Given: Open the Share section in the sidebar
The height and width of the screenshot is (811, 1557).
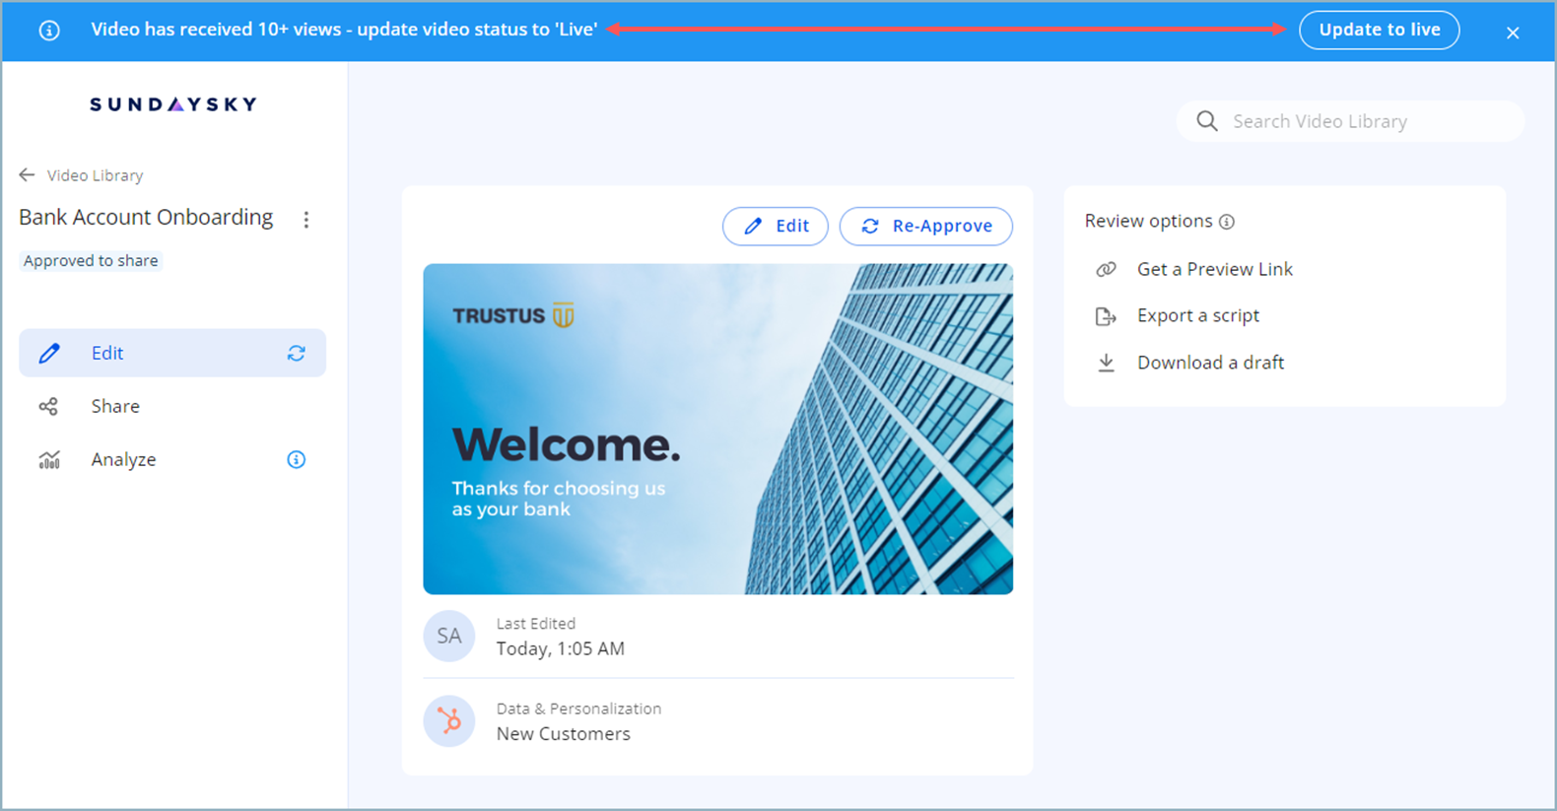Looking at the screenshot, I should tap(114, 406).
